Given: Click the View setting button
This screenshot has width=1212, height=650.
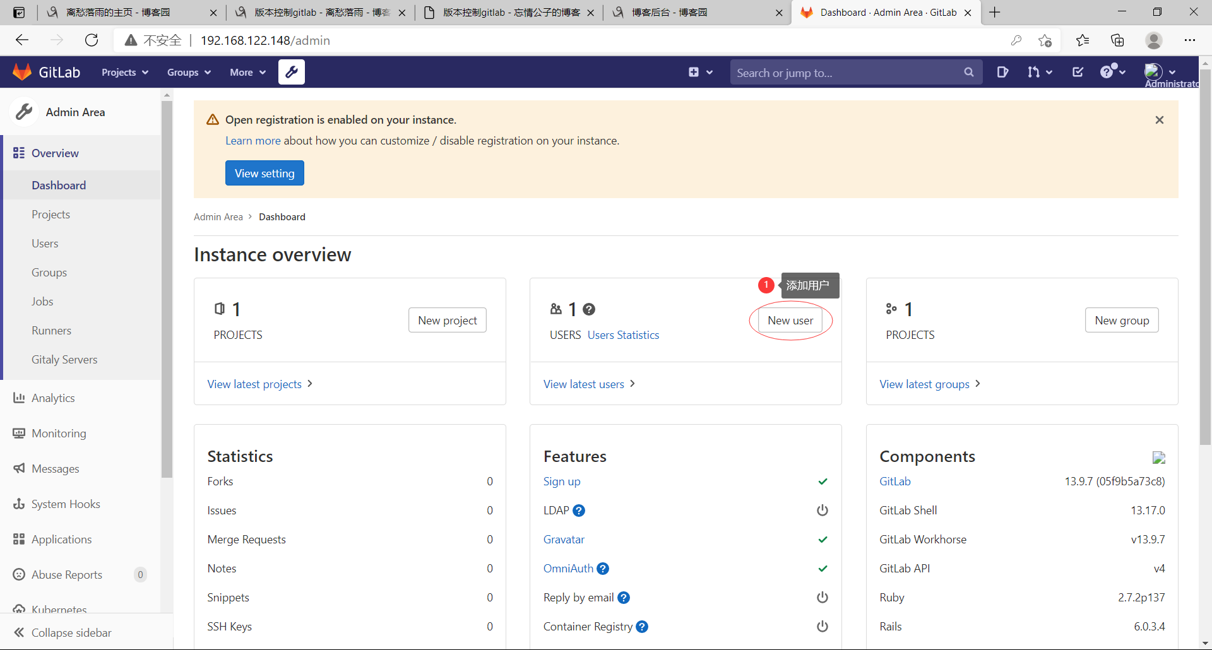Looking at the screenshot, I should point(264,173).
